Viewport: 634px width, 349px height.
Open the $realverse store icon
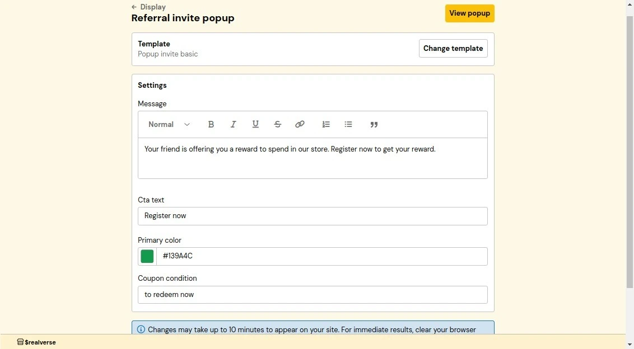pyautogui.click(x=20, y=342)
